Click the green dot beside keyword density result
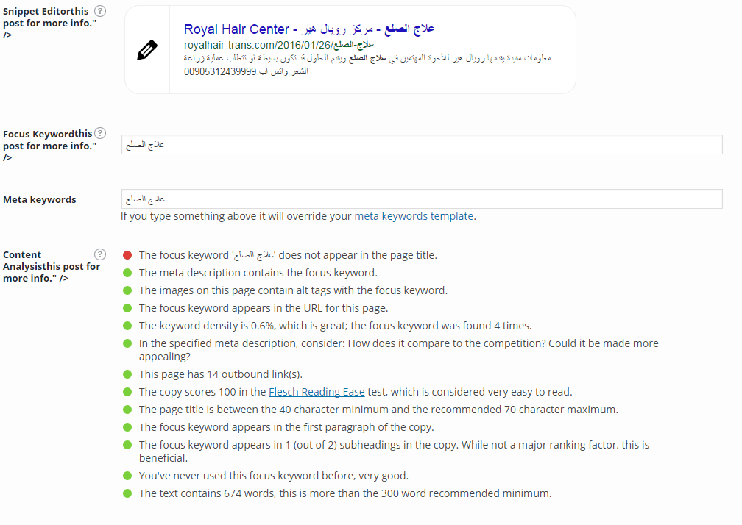 click(x=127, y=326)
